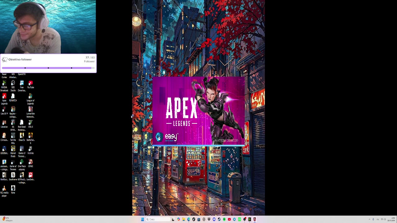Expand the hidden system tray icons chevron

[x=369, y=219]
